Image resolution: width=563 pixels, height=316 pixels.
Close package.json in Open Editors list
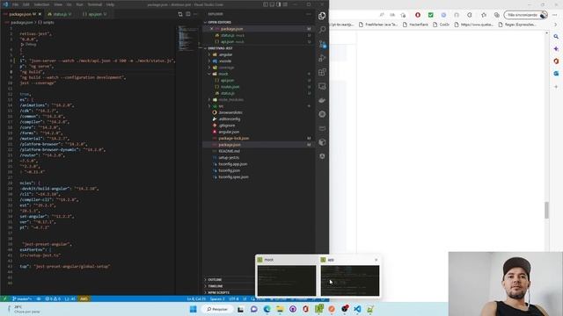[x=211, y=29]
